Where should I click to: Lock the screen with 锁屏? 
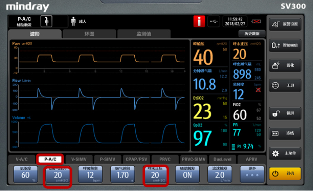(x=285, y=113)
